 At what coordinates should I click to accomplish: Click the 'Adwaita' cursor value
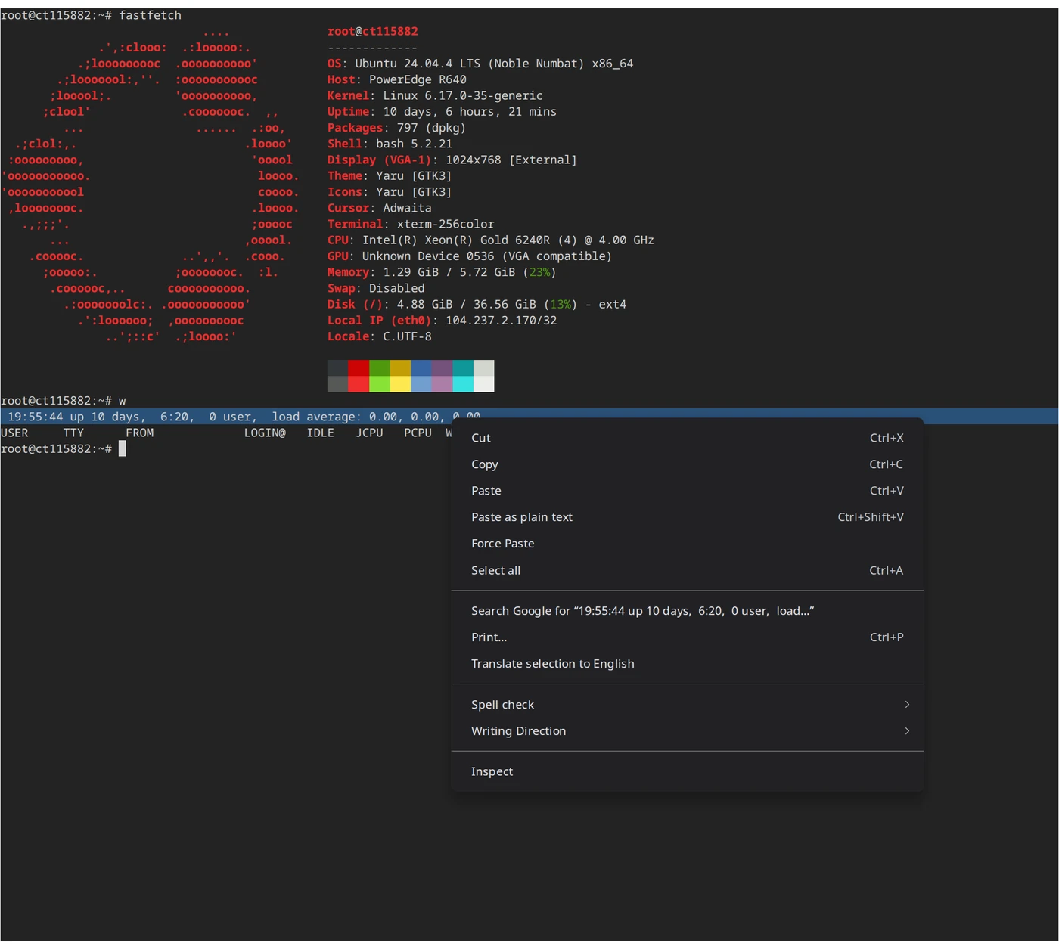[407, 208]
